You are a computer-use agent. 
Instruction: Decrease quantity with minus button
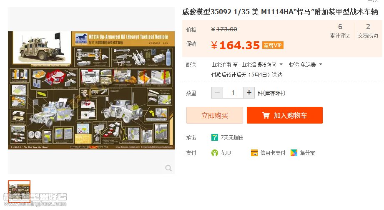click(217, 93)
